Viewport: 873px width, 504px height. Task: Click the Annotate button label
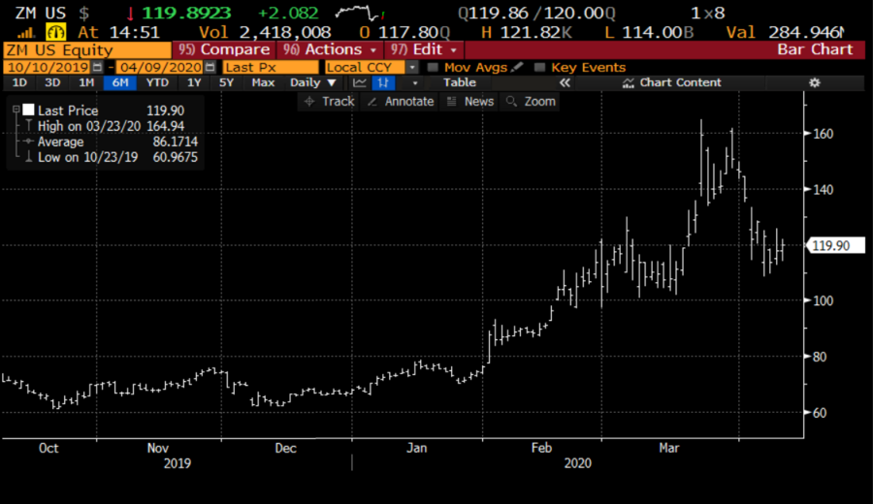click(409, 102)
